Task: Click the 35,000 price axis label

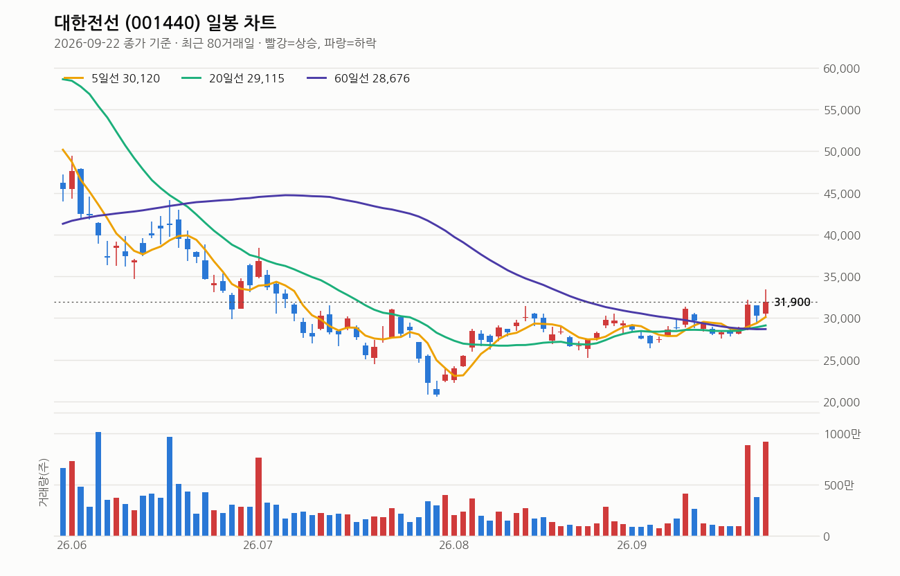Action: click(841, 277)
